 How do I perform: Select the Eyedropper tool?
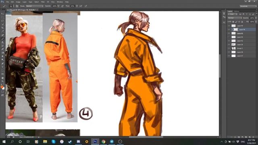point(2,31)
